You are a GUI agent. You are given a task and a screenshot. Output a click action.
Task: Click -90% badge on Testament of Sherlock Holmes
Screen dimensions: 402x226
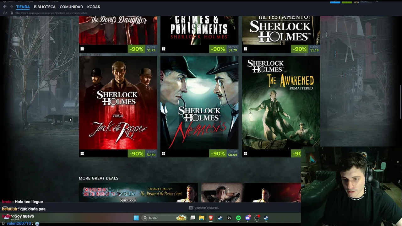click(x=300, y=49)
